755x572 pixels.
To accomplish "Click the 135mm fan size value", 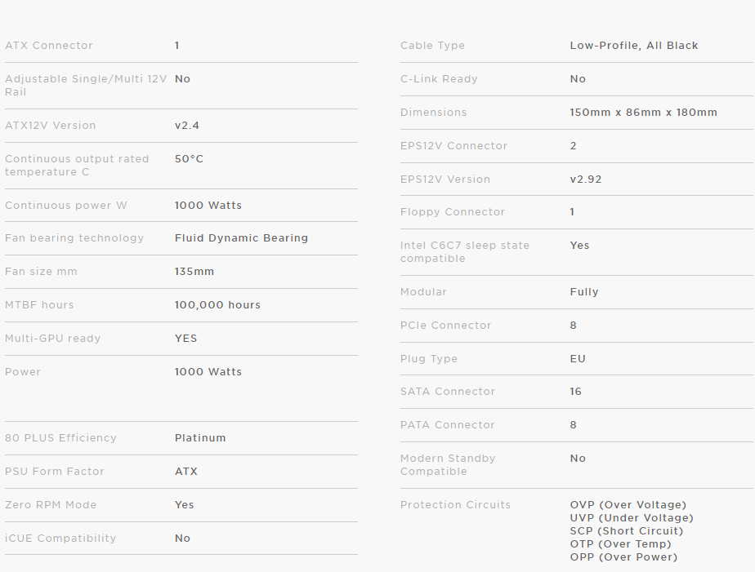I will point(194,272).
